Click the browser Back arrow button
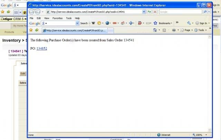 (x=31, y=12)
